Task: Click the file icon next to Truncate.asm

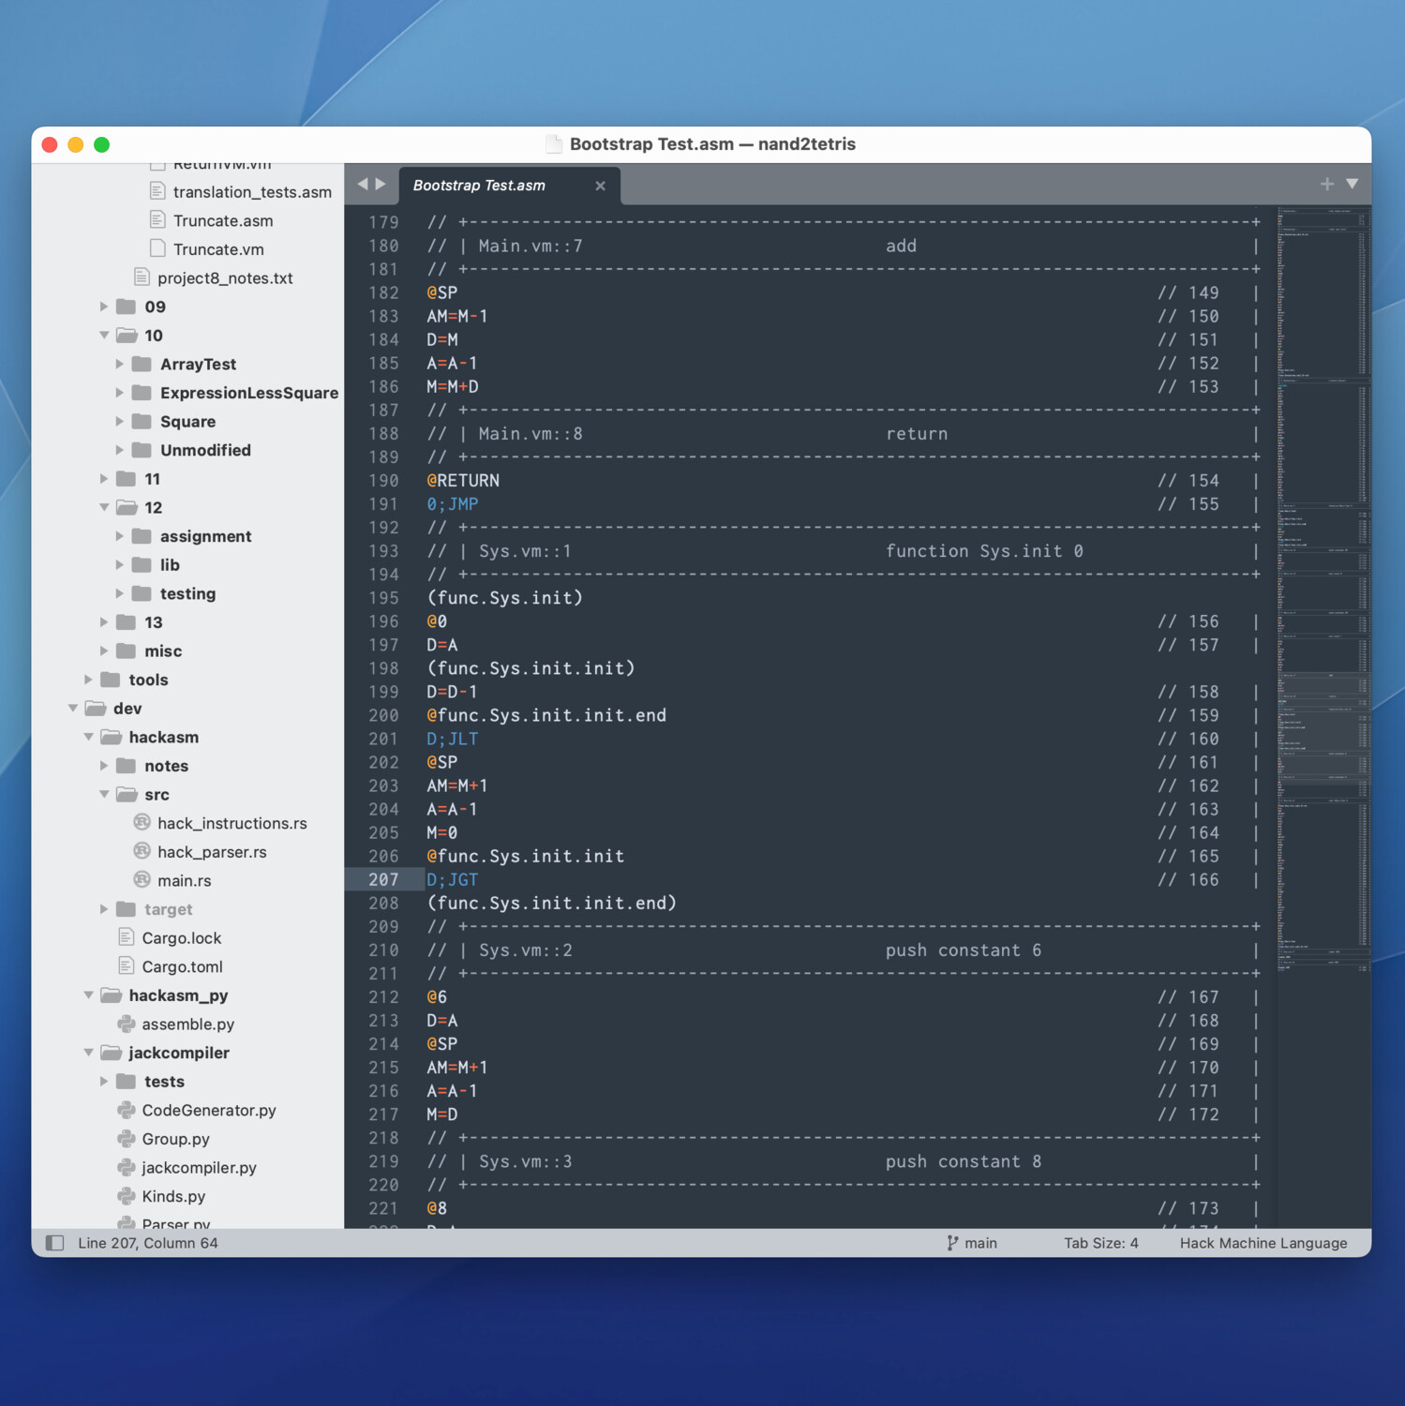Action: point(157,219)
